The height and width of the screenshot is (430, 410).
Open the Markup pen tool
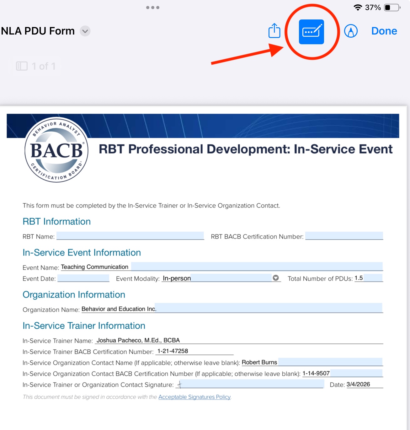(x=351, y=31)
